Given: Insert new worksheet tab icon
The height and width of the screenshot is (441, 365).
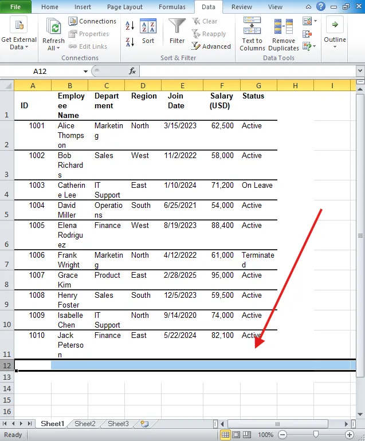Looking at the screenshot, I should [x=144, y=424].
